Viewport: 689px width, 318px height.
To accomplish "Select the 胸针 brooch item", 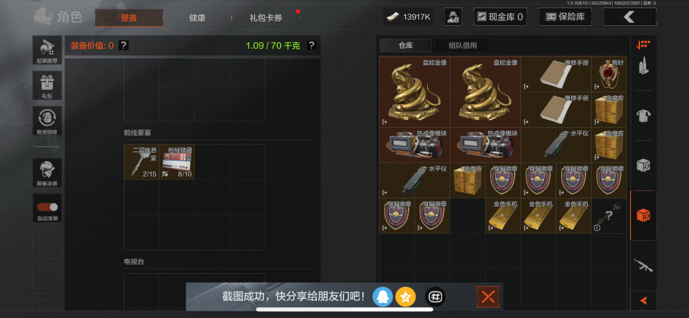I will point(609,74).
